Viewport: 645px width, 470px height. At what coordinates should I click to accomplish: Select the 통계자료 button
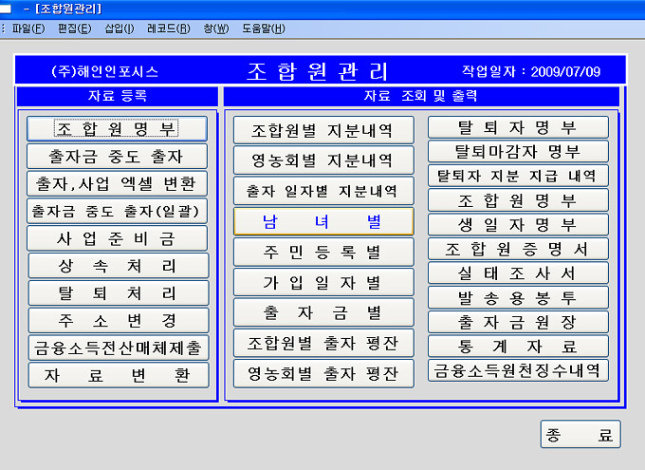(x=518, y=346)
